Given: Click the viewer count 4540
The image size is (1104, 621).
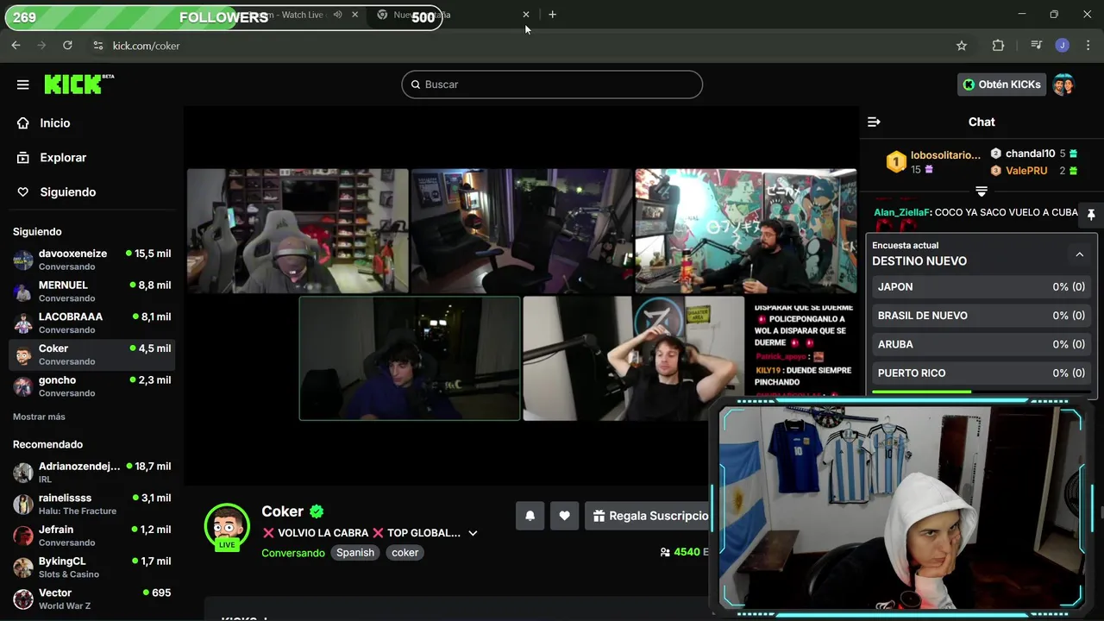Looking at the screenshot, I should (x=687, y=552).
